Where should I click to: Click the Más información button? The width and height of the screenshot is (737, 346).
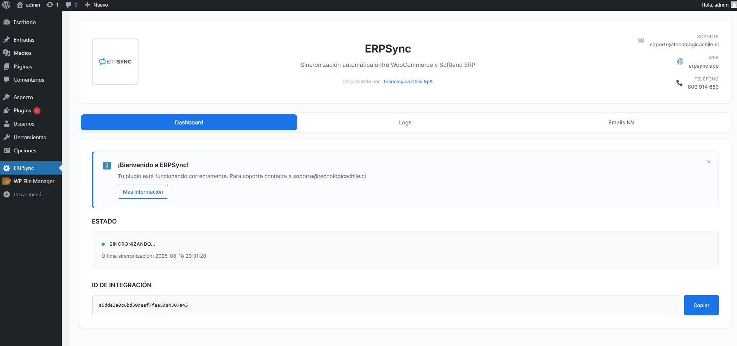[143, 192]
